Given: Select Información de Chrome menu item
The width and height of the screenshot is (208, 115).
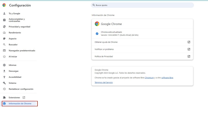Looking at the screenshot, I should pyautogui.click(x=20, y=104).
